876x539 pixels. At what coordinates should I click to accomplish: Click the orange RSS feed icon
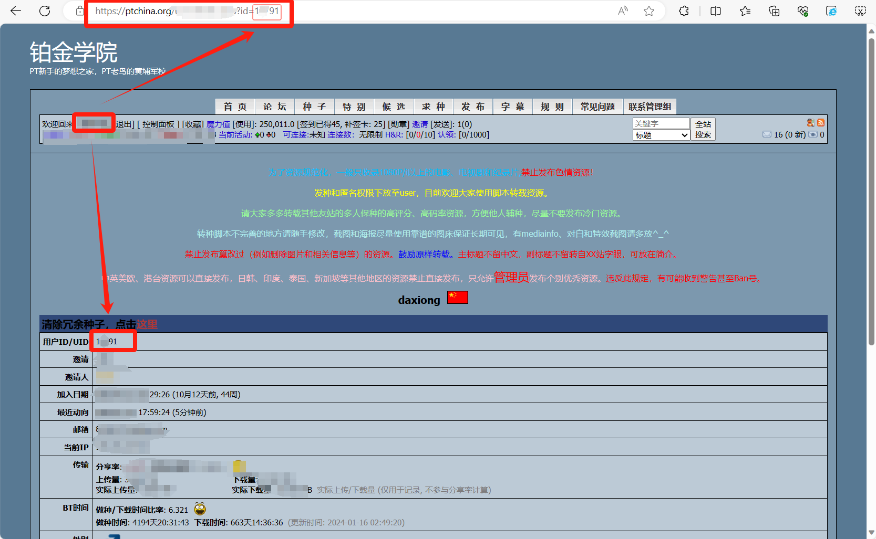coord(820,123)
